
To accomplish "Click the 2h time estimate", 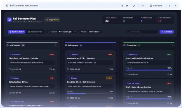I will pos(111,69).
